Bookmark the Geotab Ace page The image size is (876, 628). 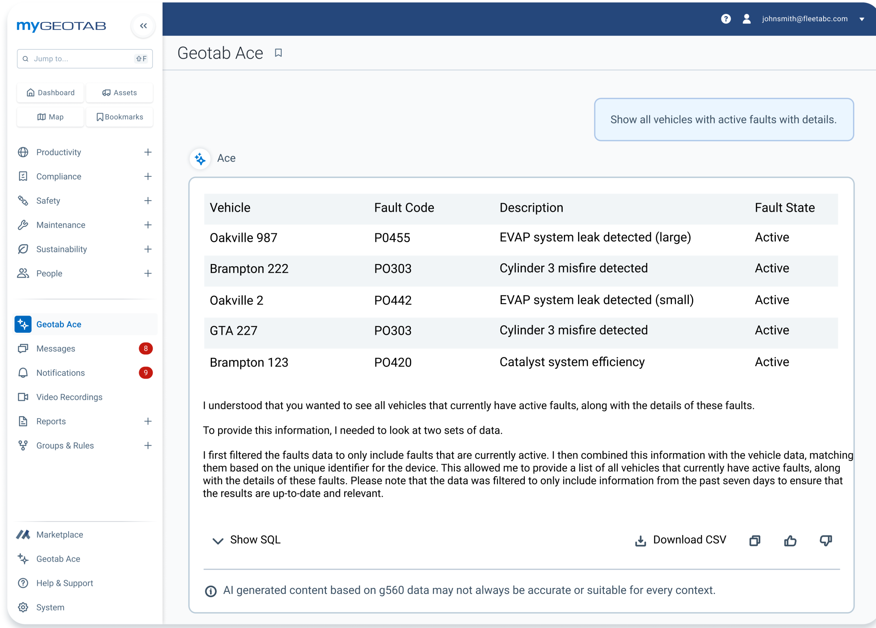[278, 53]
